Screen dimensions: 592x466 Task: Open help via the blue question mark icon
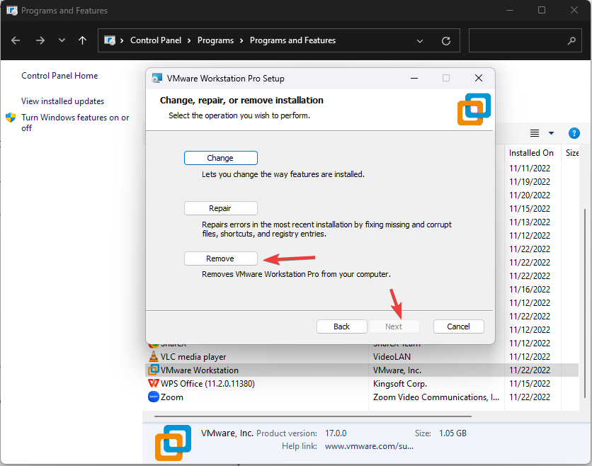[574, 133]
